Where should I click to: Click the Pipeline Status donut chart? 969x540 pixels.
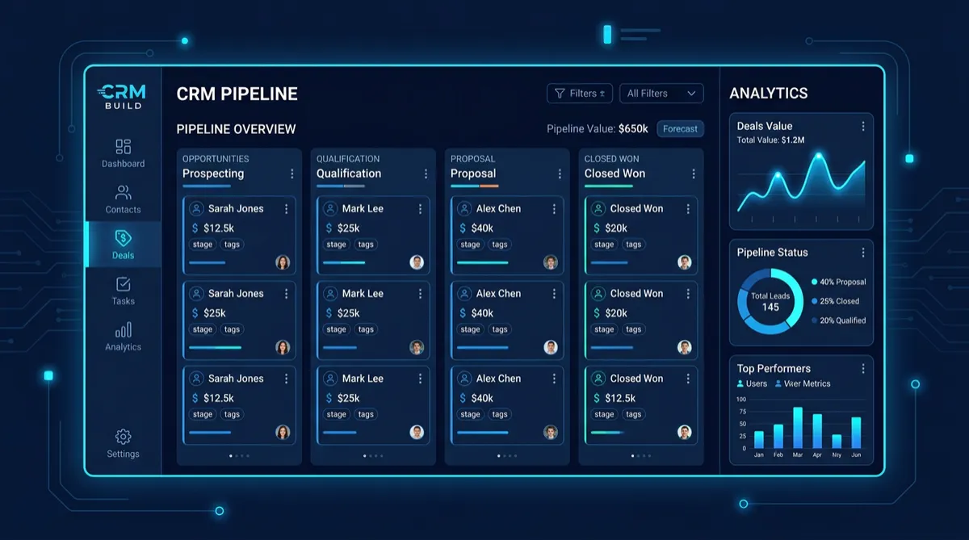point(770,301)
